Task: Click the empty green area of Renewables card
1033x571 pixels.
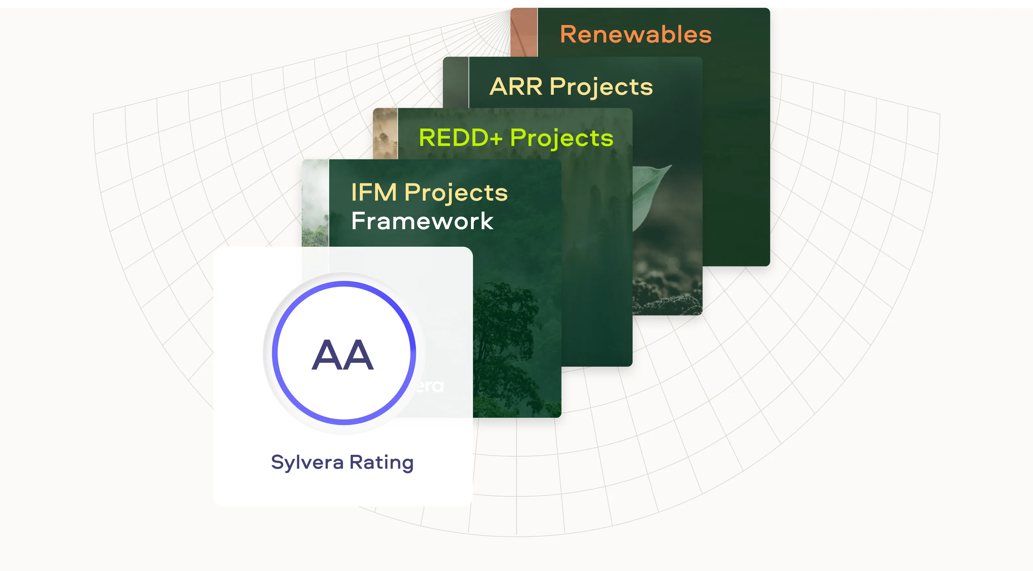Action: click(736, 160)
